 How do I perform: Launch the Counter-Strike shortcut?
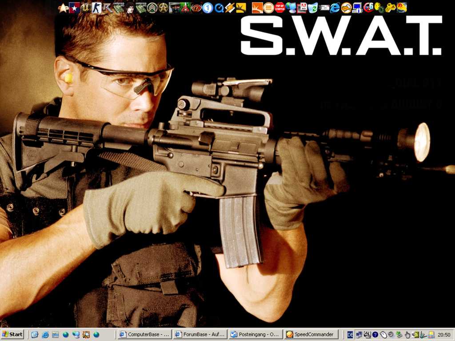(96, 8)
